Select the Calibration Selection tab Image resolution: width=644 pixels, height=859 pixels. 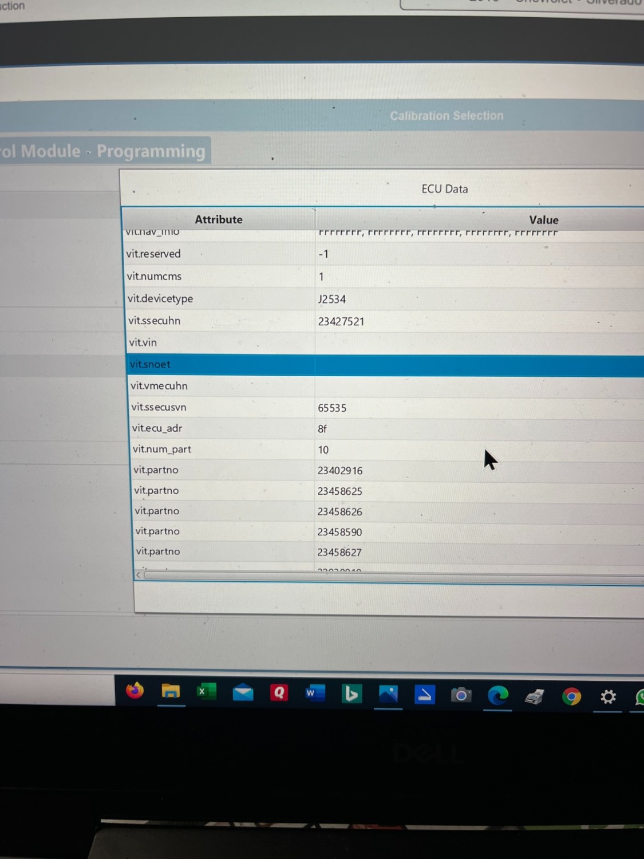pos(447,116)
